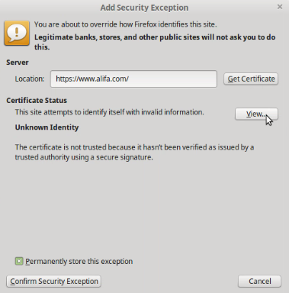Click the certificate is not trusted paragraph

[134, 152]
